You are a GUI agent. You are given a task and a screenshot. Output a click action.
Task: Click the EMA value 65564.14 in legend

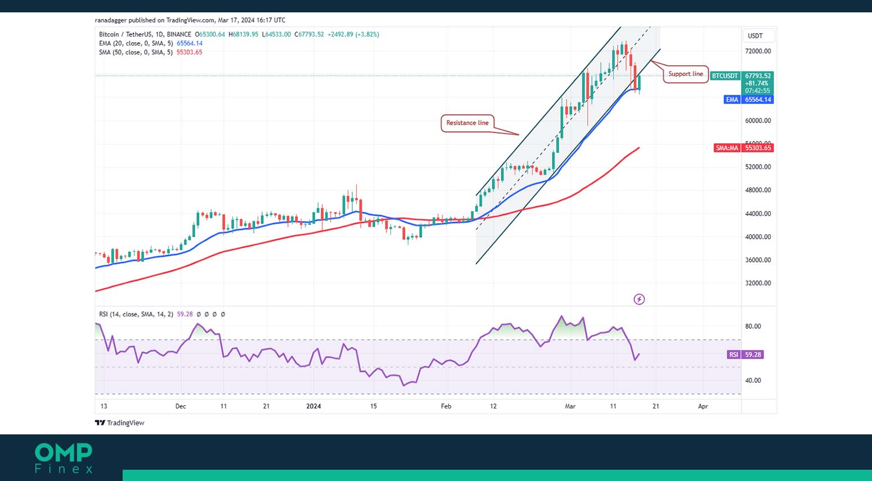[x=190, y=43]
